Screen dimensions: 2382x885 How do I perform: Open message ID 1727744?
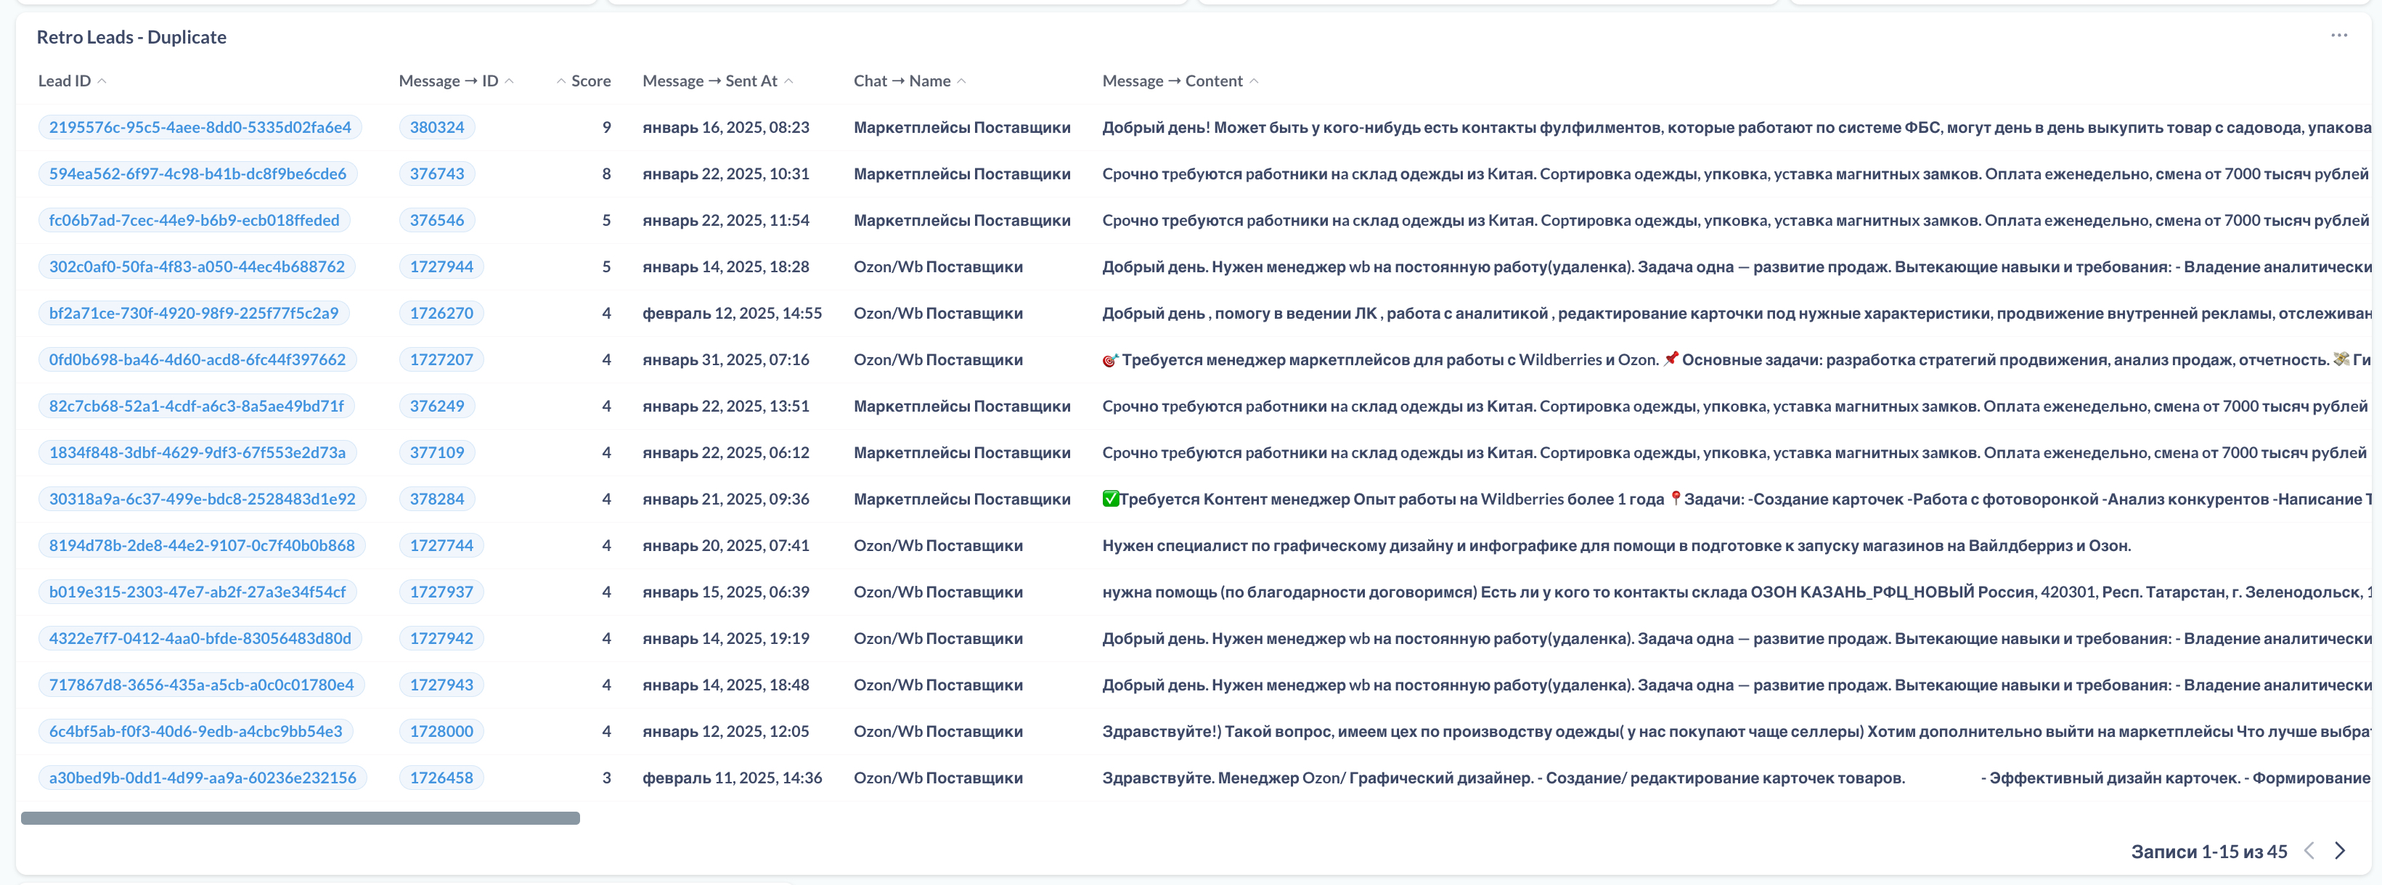[441, 545]
